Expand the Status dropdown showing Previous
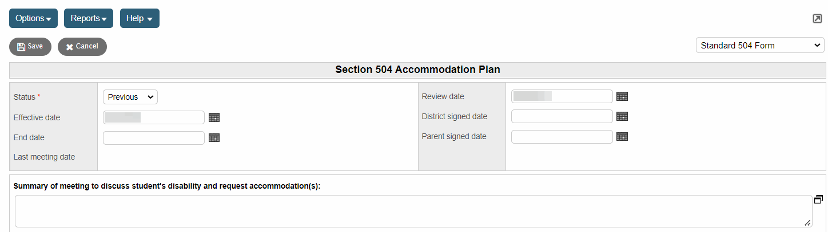Image resolution: width=828 pixels, height=232 pixels. [130, 97]
